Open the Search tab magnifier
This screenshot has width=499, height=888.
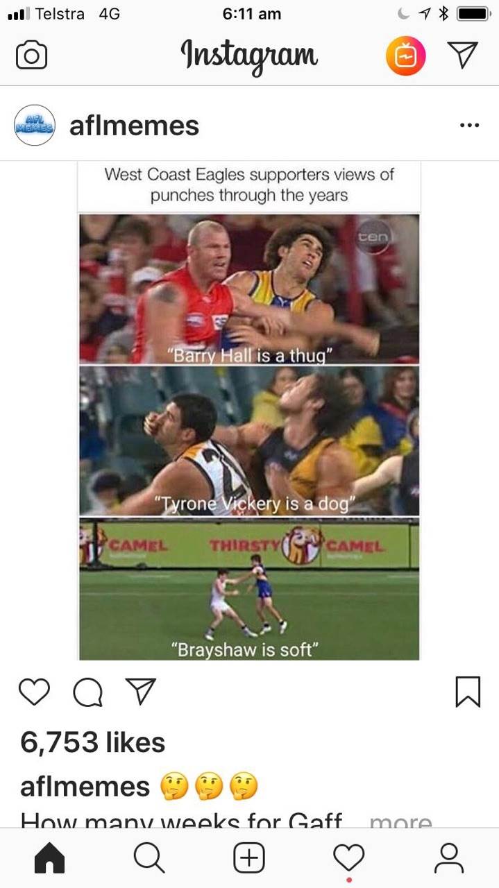[149, 858]
